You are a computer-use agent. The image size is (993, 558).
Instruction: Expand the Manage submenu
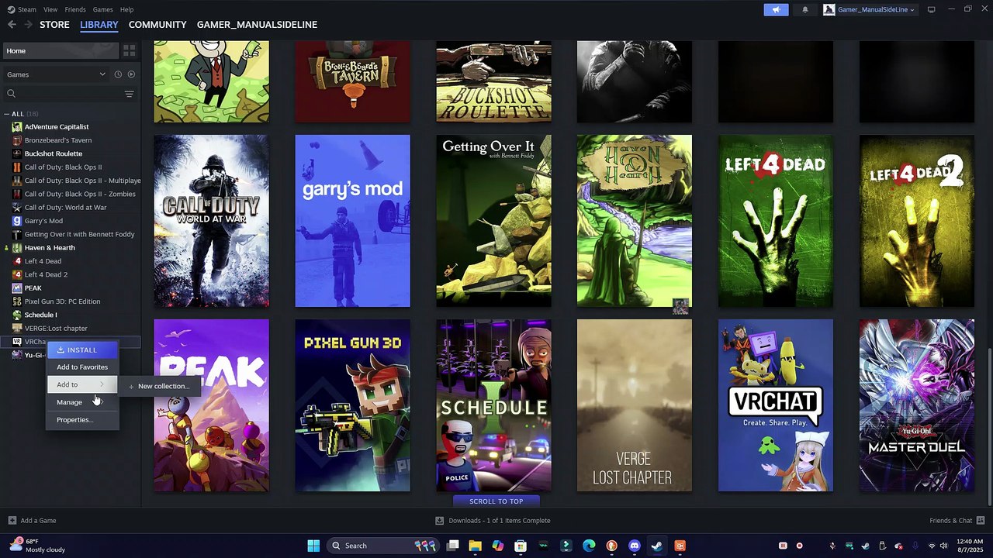pyautogui.click(x=82, y=402)
